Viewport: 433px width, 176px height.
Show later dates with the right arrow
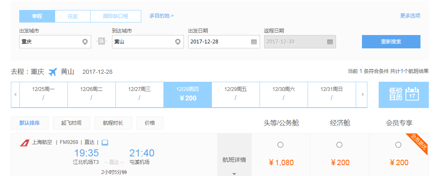363,95
